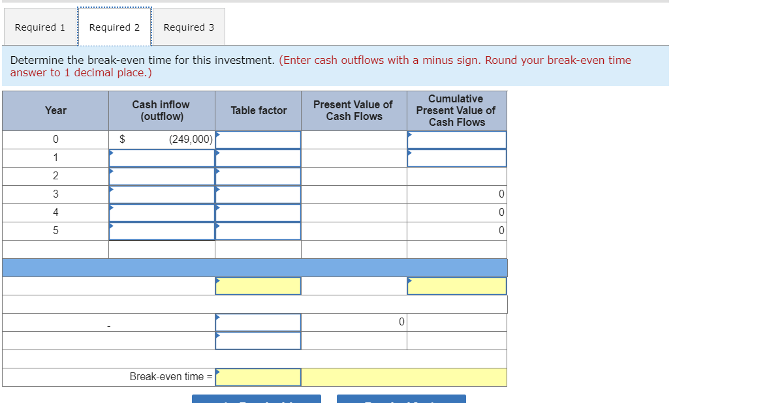Click input field beside the dash row

[259, 322]
